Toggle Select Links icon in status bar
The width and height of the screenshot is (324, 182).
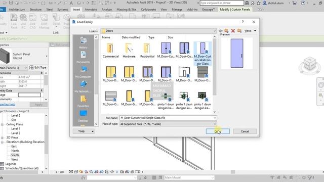[x=272, y=177]
